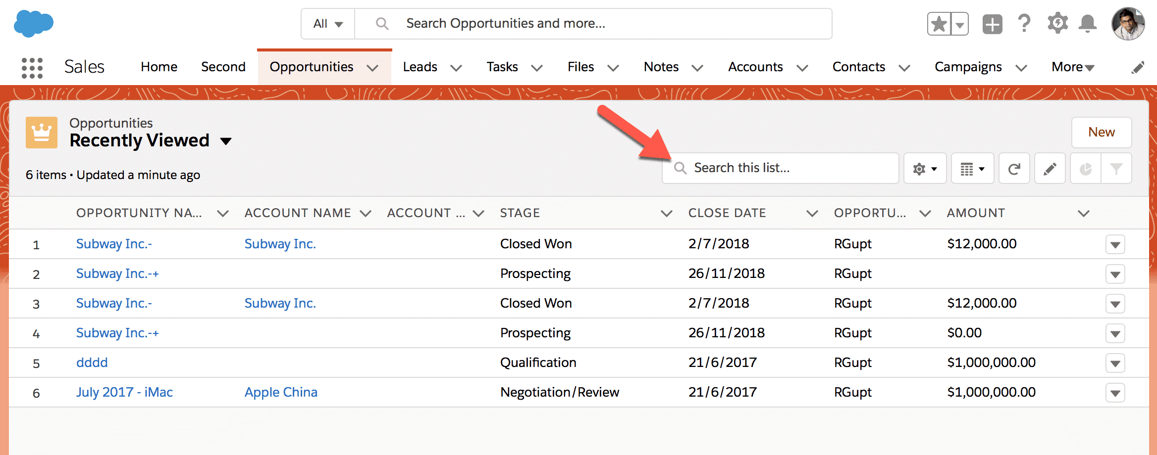Go to the Home tab
The height and width of the screenshot is (455, 1157).
click(x=159, y=67)
